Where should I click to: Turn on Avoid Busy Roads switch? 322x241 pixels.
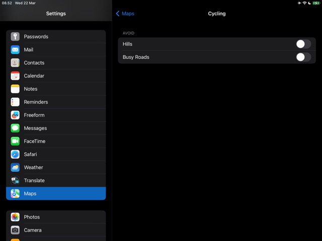point(303,57)
